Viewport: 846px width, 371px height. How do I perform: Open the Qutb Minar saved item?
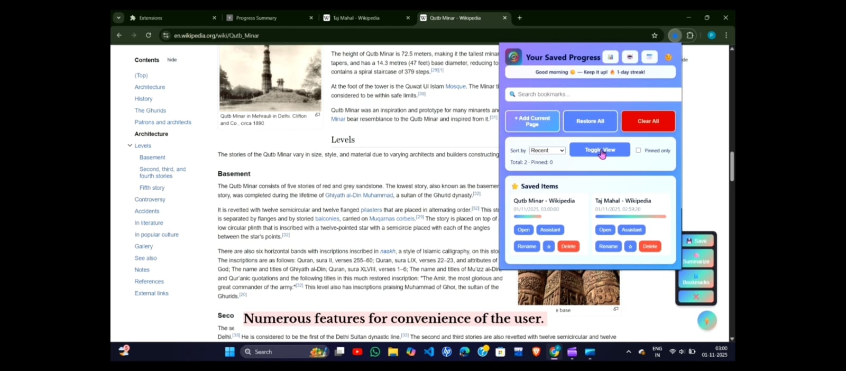coord(523,230)
